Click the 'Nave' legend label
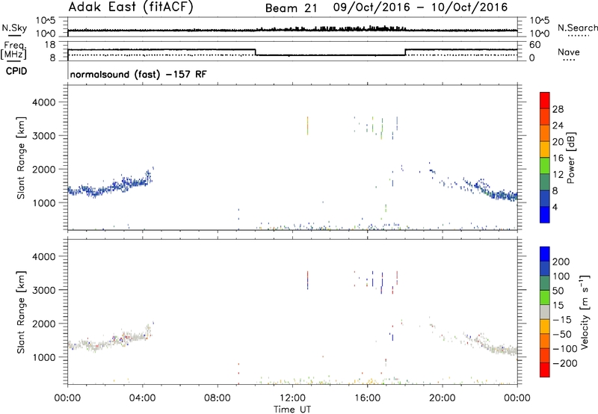Viewport: 598px width, 414px height. pos(569,52)
